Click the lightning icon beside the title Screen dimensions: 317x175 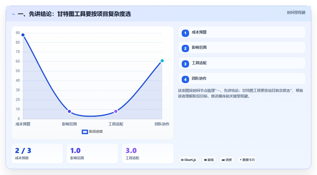pyautogui.click(x=14, y=14)
